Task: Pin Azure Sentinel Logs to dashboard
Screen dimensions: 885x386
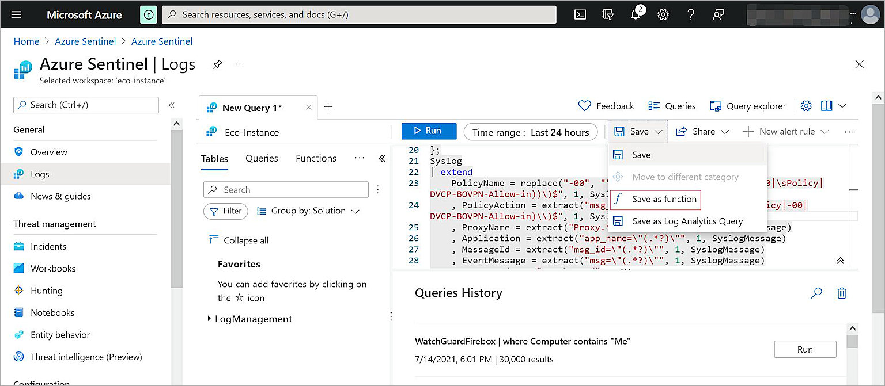Action: pyautogui.click(x=217, y=64)
